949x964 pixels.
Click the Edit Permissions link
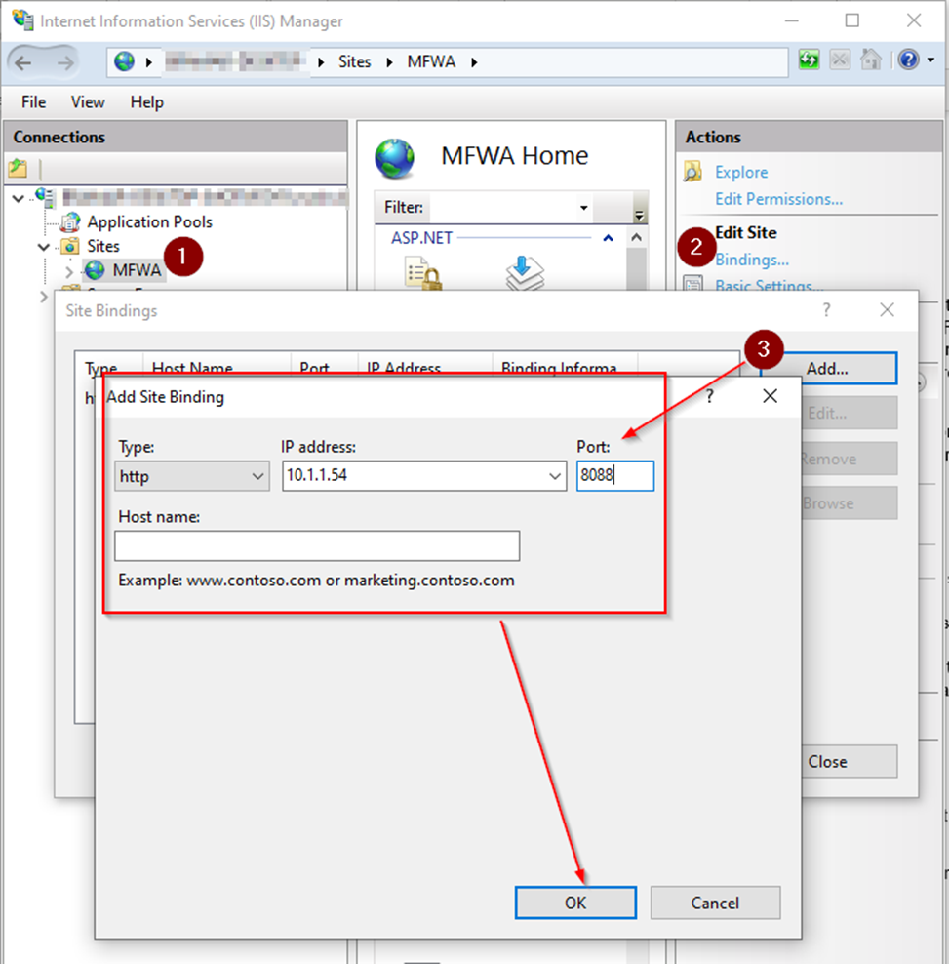click(x=778, y=199)
